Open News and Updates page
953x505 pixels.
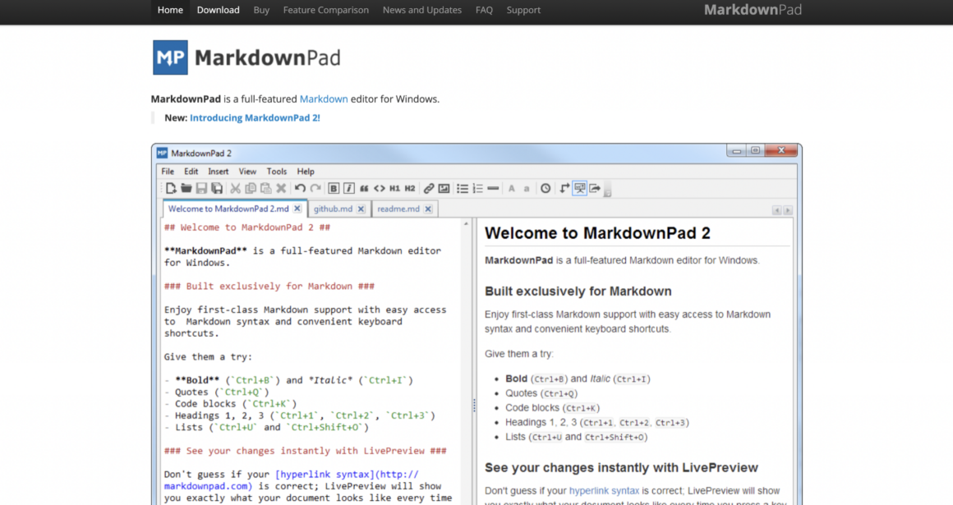[x=421, y=10]
